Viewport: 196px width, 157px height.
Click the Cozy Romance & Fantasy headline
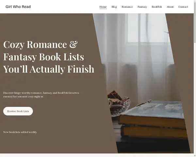[49, 57]
